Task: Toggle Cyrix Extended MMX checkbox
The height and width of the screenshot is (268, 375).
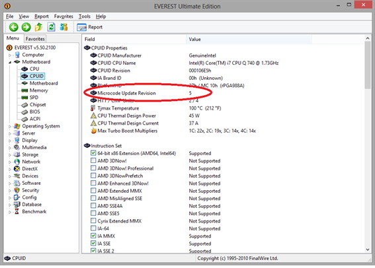Action: pyautogui.click(x=93, y=220)
